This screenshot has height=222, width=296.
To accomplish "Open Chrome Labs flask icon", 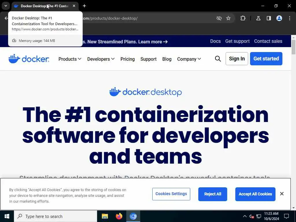I will [258, 18].
